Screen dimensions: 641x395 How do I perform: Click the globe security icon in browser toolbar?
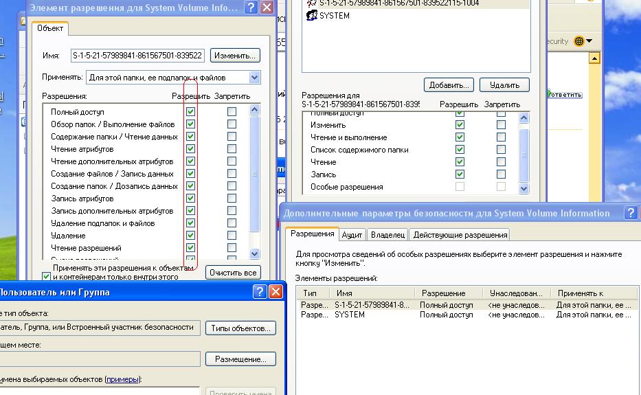coord(578,41)
